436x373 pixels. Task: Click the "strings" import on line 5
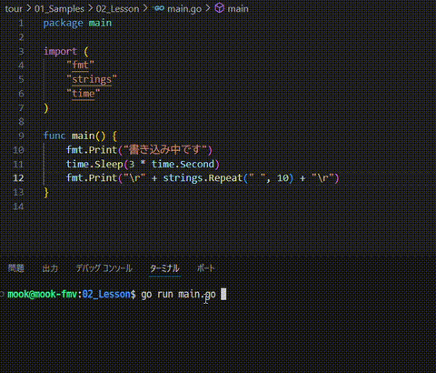click(x=92, y=79)
